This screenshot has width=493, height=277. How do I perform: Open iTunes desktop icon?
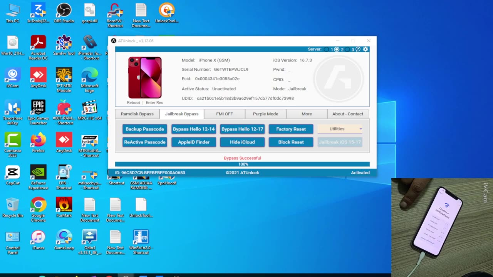(38, 240)
